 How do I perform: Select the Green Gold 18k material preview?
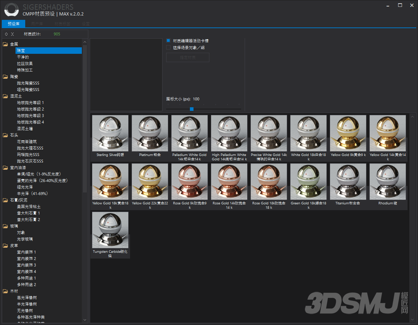pos(308,182)
